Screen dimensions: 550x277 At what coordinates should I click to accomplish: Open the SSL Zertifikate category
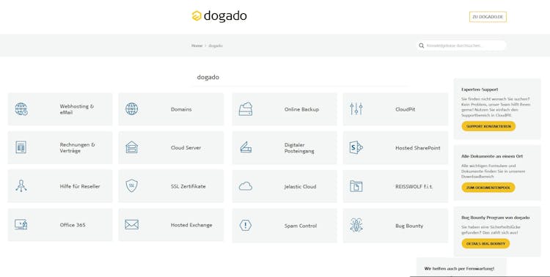click(171, 186)
